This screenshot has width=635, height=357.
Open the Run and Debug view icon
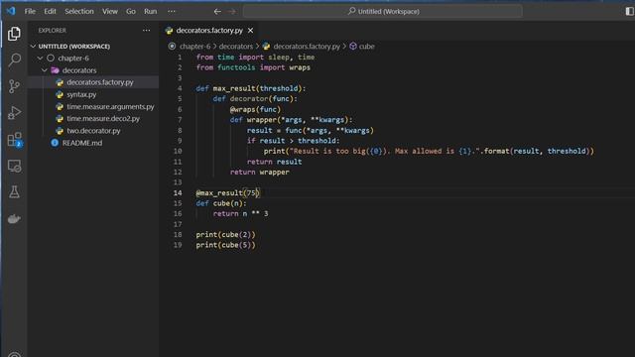[x=14, y=112]
